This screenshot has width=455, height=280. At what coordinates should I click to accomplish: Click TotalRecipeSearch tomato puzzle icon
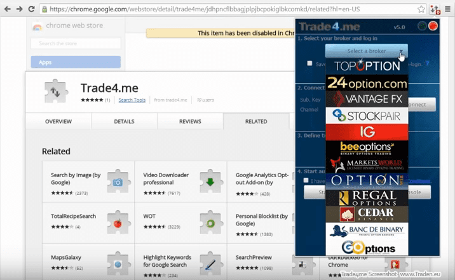pyautogui.click(x=118, y=223)
